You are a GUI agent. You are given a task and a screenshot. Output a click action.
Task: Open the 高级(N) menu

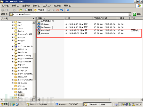tap(57, 6)
